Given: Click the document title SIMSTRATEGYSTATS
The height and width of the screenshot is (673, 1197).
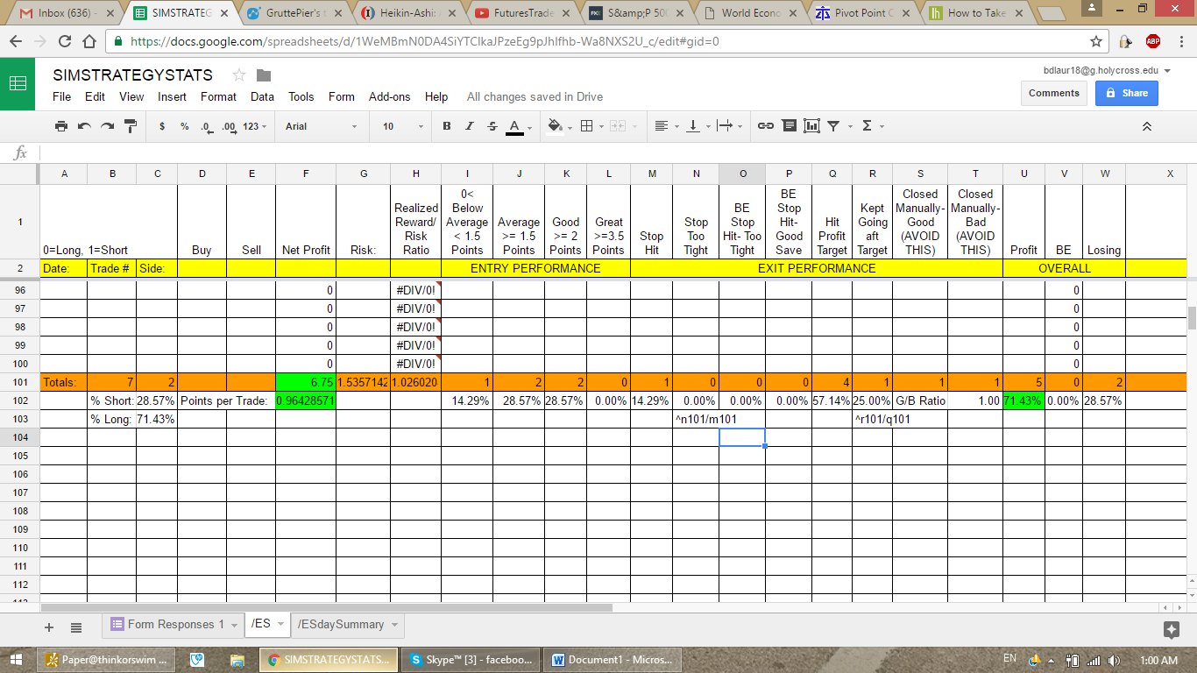Looking at the screenshot, I should (132, 74).
